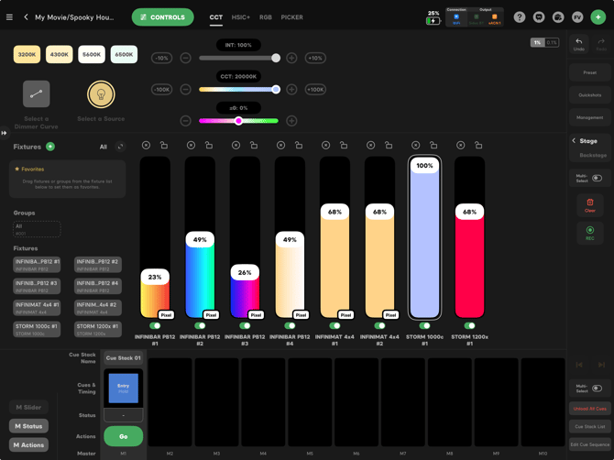Unlock INFINIBAR PB12 #1 with the lock icon

point(164,146)
